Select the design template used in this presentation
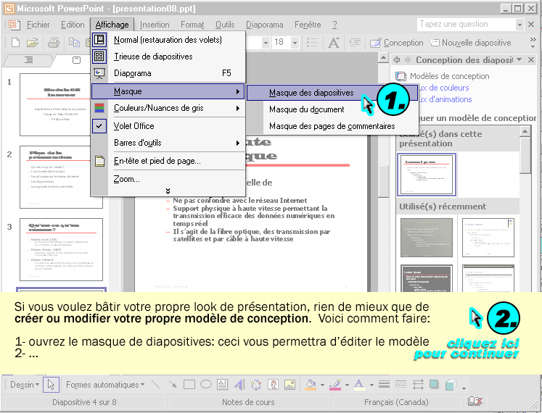 tap(427, 175)
